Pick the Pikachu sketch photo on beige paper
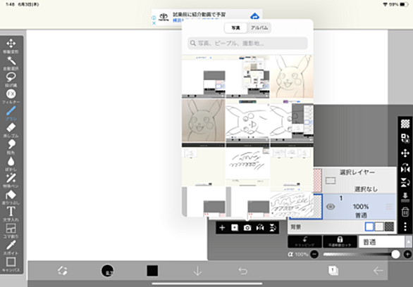 (292, 77)
